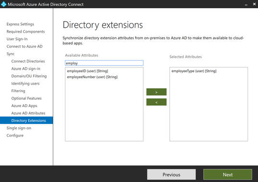Remove attribute with the < arrow button

tap(156, 102)
